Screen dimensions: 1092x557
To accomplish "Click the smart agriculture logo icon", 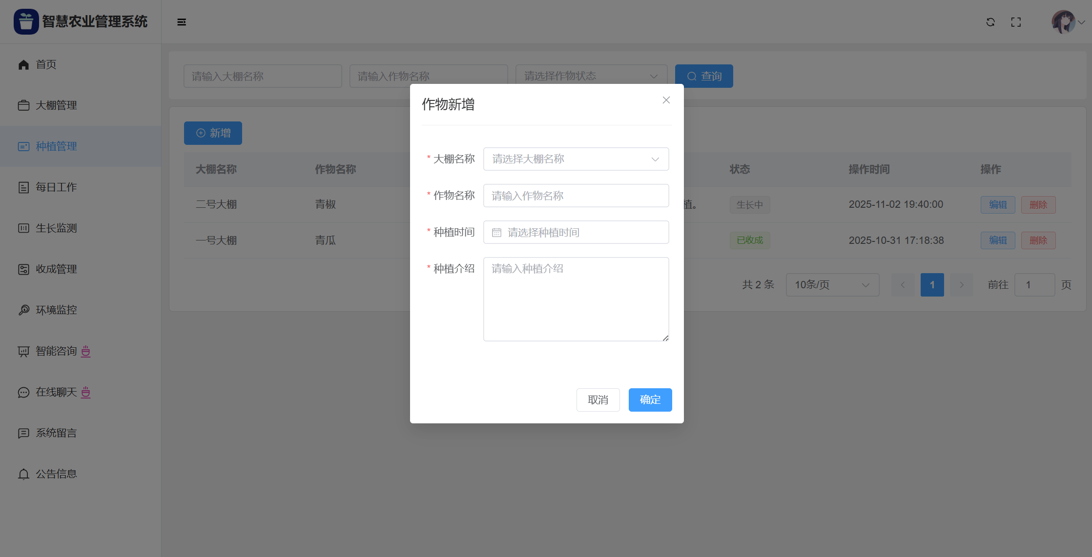I will pyautogui.click(x=26, y=21).
